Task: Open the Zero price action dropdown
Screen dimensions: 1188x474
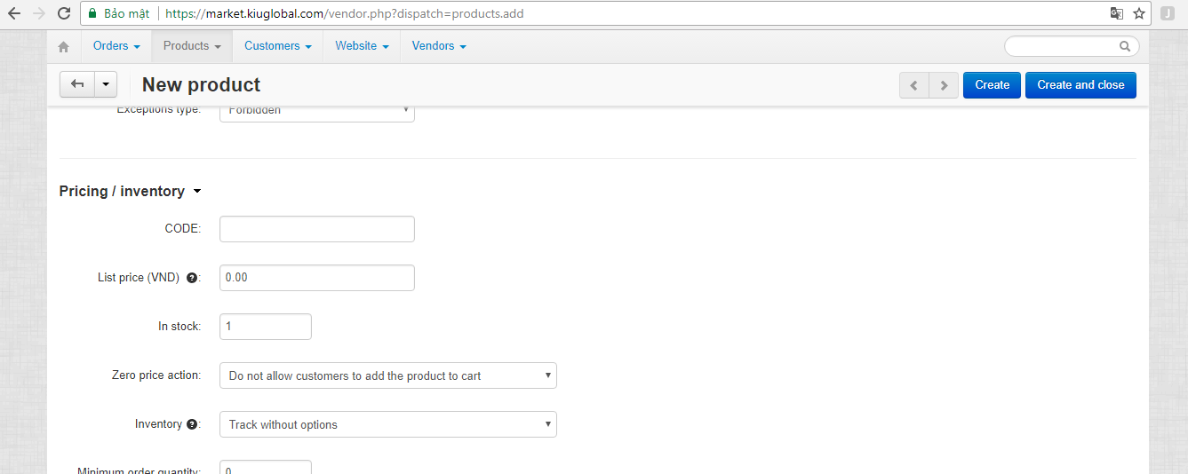Action: [388, 375]
